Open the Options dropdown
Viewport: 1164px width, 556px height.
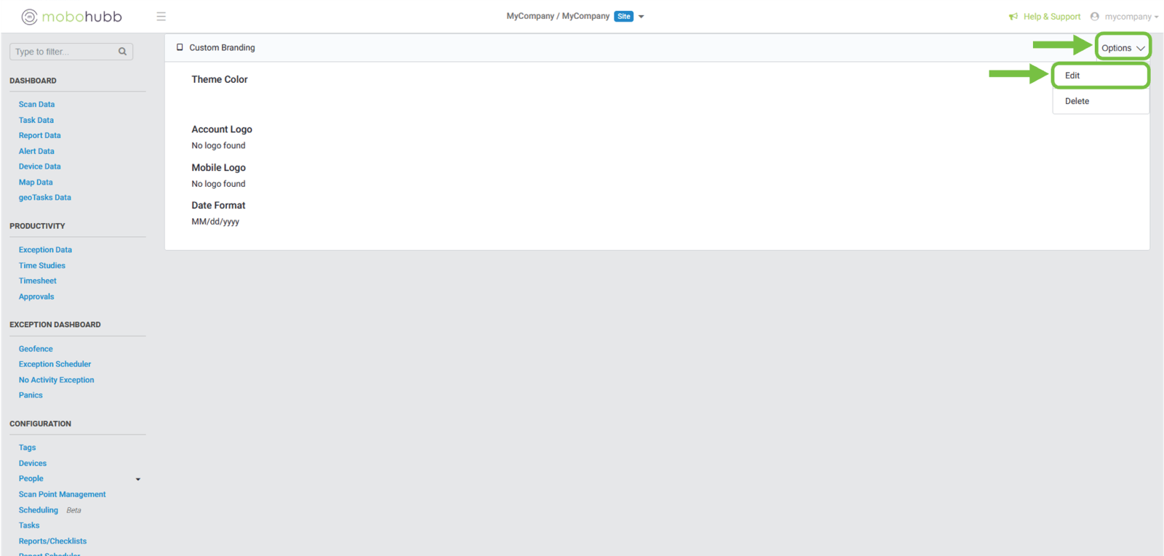(1122, 48)
